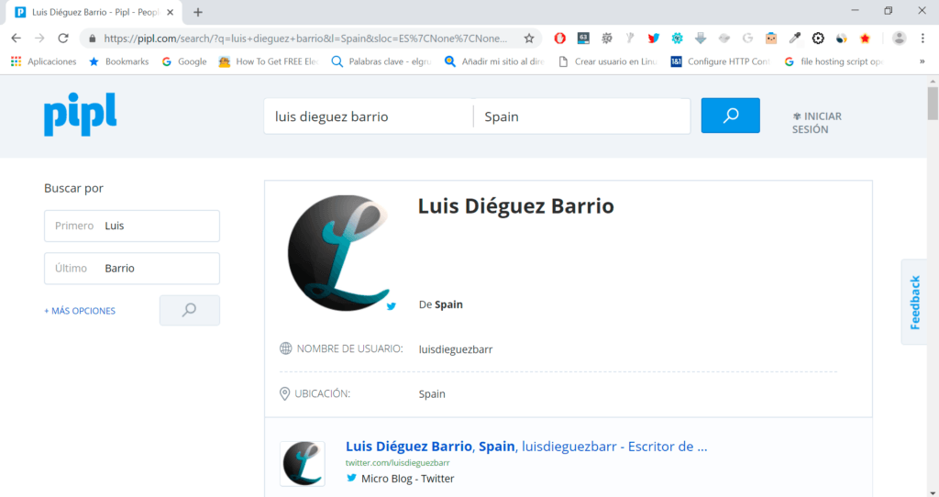
Task: Open the Aplicaciones apps grid
Action: (44, 61)
